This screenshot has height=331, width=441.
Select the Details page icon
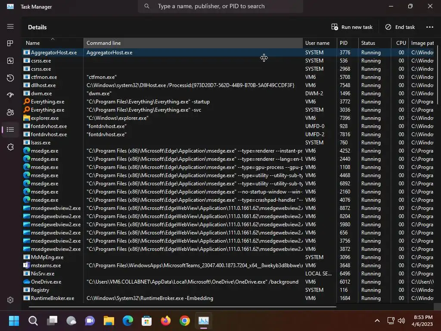pos(10,129)
